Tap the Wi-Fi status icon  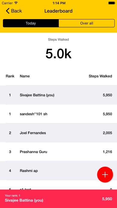click(16, 3)
